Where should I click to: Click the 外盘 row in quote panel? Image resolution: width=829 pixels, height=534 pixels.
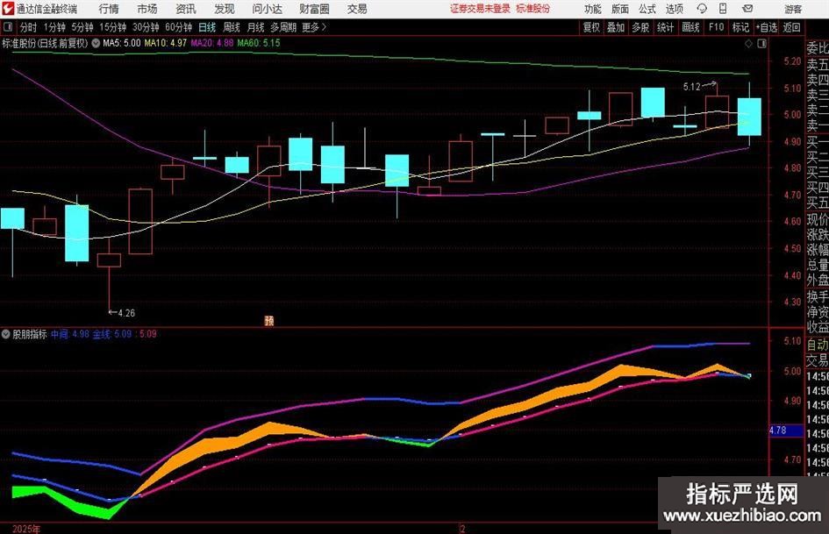(x=818, y=281)
